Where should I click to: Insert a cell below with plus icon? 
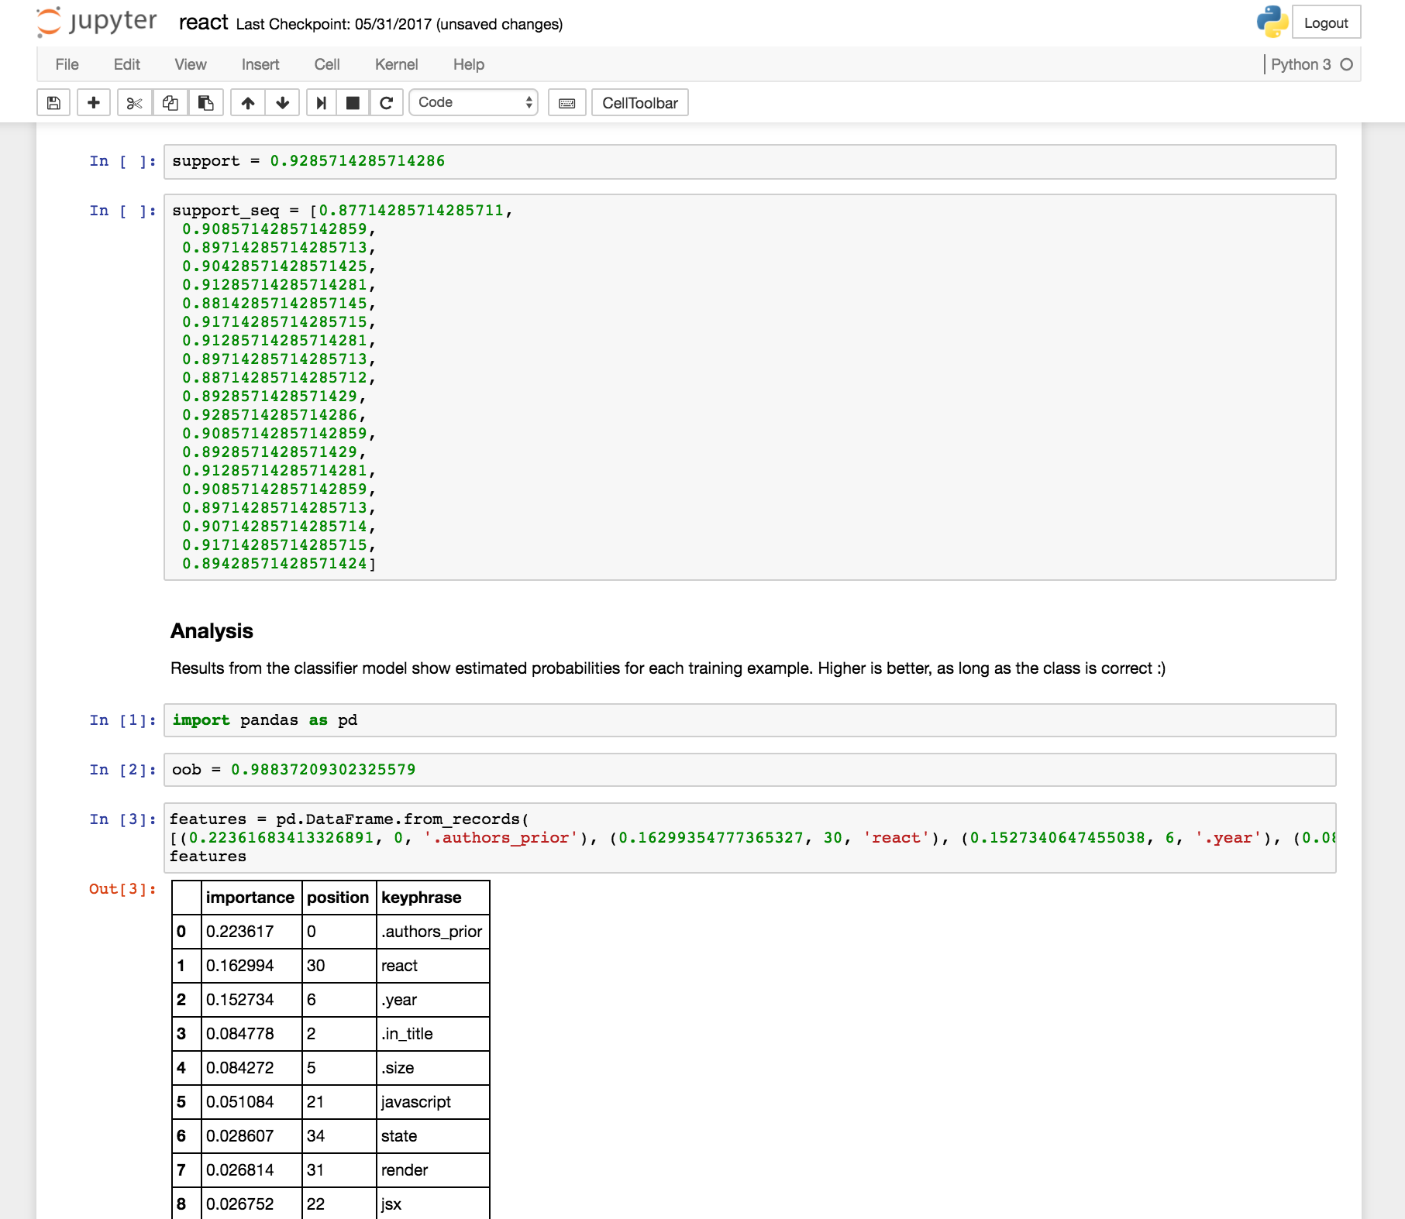pos(94,103)
